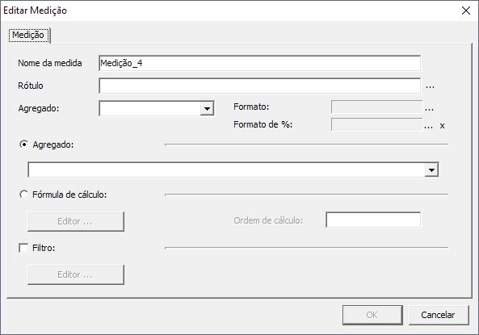Open the Editor button under Filtro

point(76,274)
